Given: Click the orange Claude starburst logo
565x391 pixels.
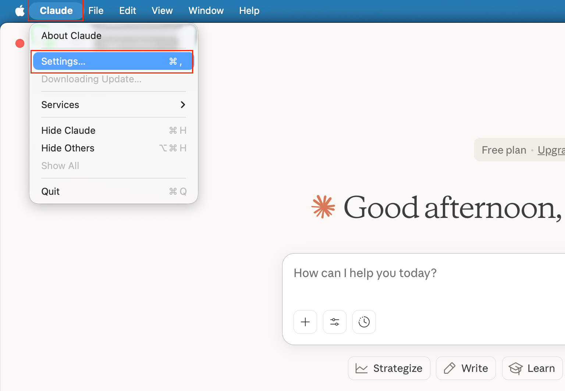Looking at the screenshot, I should [323, 207].
